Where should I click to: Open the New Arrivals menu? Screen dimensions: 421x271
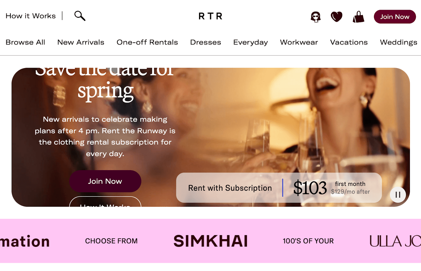(81, 42)
